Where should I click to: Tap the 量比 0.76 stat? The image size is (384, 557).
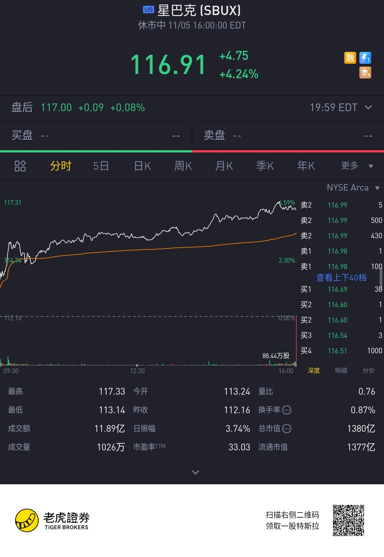(317, 391)
